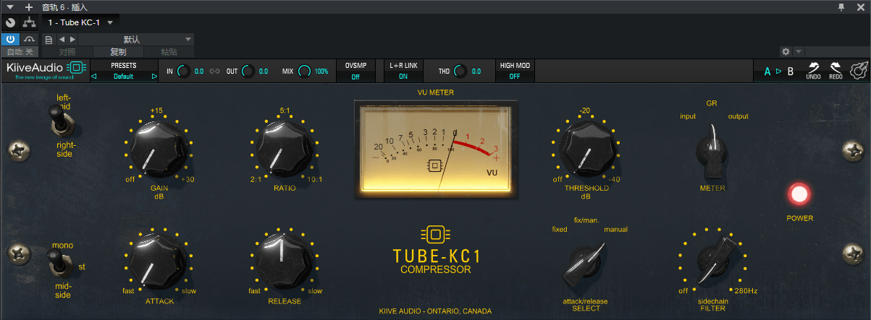Click the THD 0.0 value
Viewport: 871px width, 320px height.
(x=476, y=72)
